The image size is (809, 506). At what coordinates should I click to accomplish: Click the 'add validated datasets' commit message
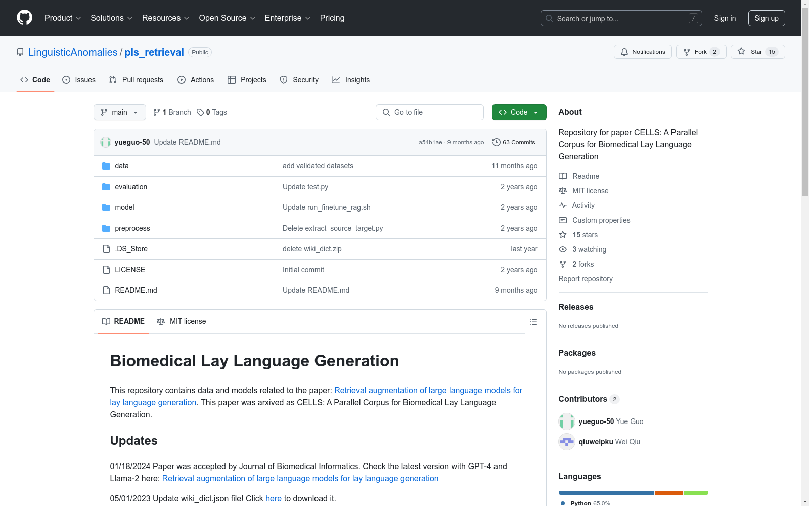coord(318,166)
